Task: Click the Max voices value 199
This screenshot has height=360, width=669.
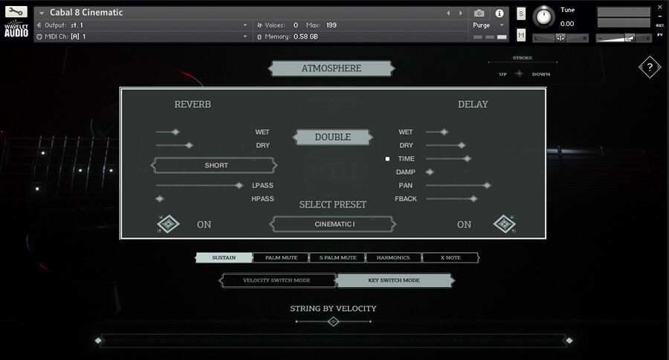Action: 332,25
